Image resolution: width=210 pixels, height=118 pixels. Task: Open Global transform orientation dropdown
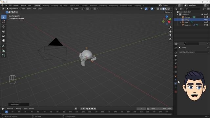pos(76,9)
